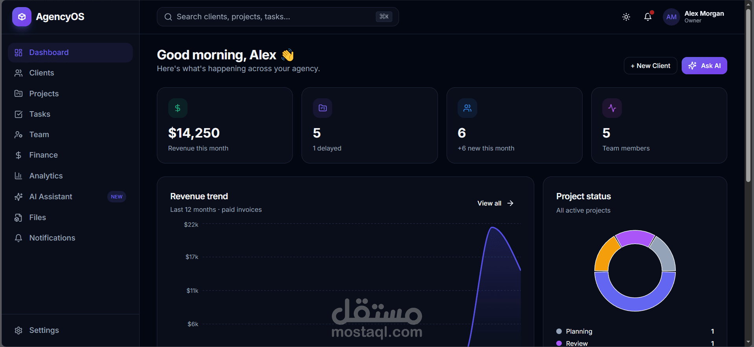The image size is (754, 347).
Task: Click the Alex Morgan profile name
Action: coord(704,14)
